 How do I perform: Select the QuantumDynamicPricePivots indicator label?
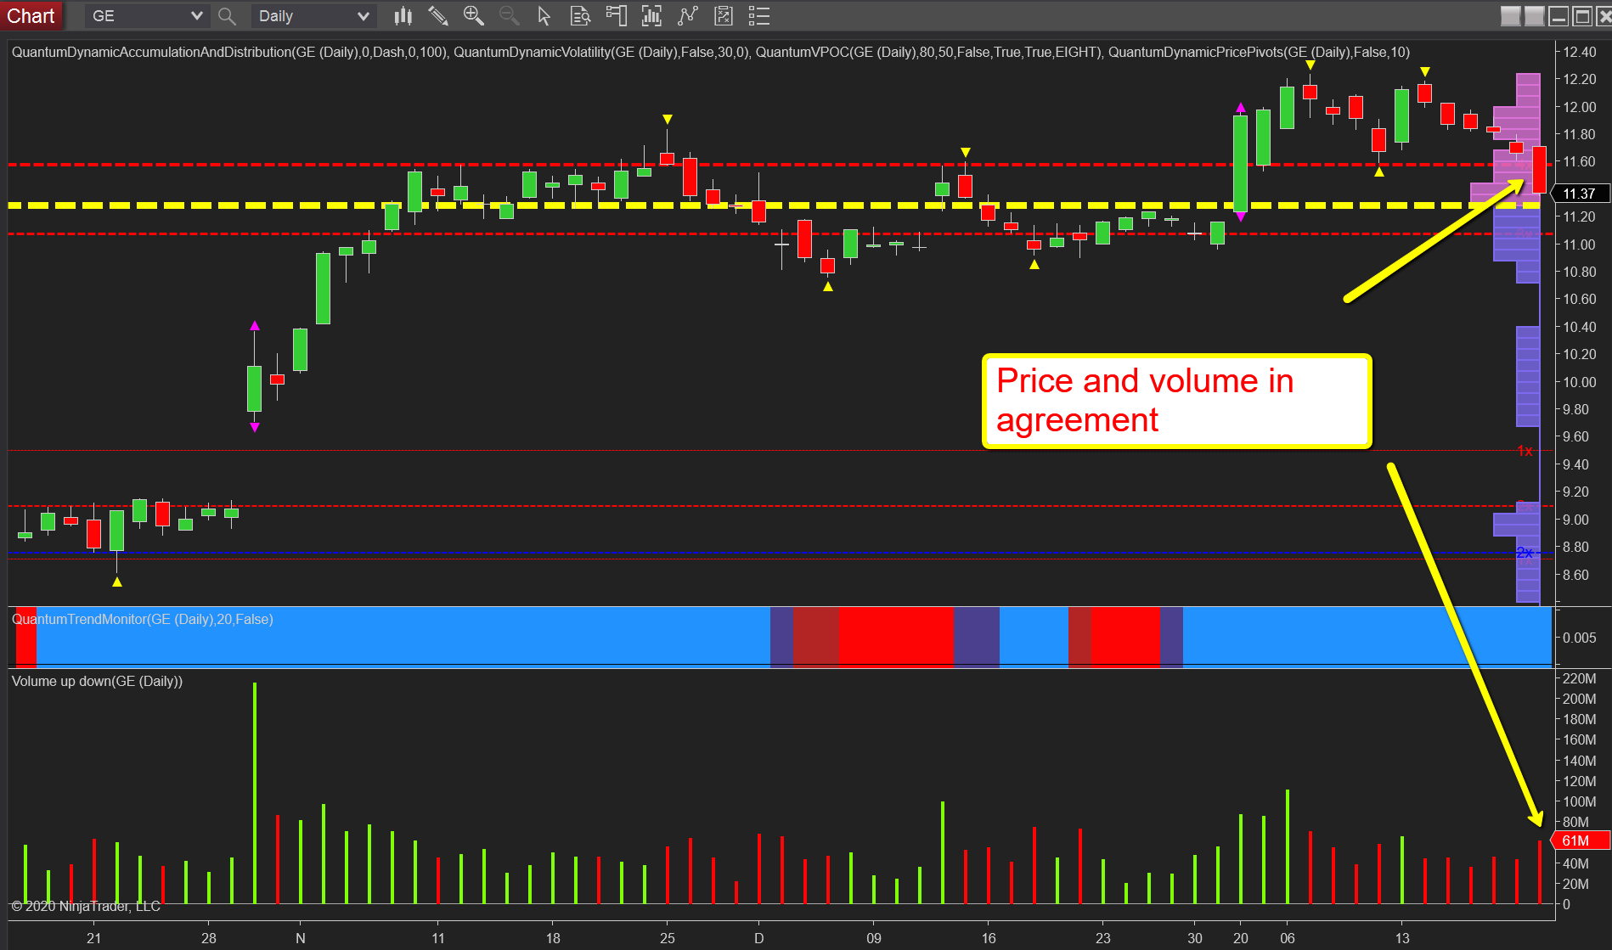pos(1259,53)
